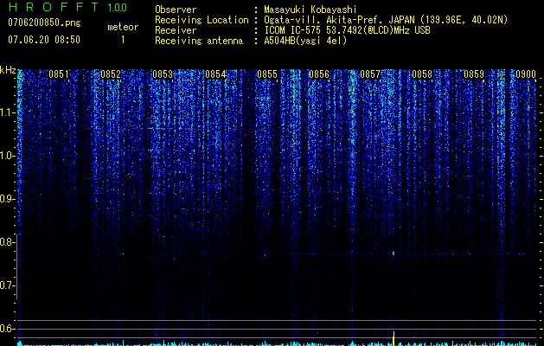
Task: Click the yellow spike in the bottom power graph
Action: click(x=394, y=338)
